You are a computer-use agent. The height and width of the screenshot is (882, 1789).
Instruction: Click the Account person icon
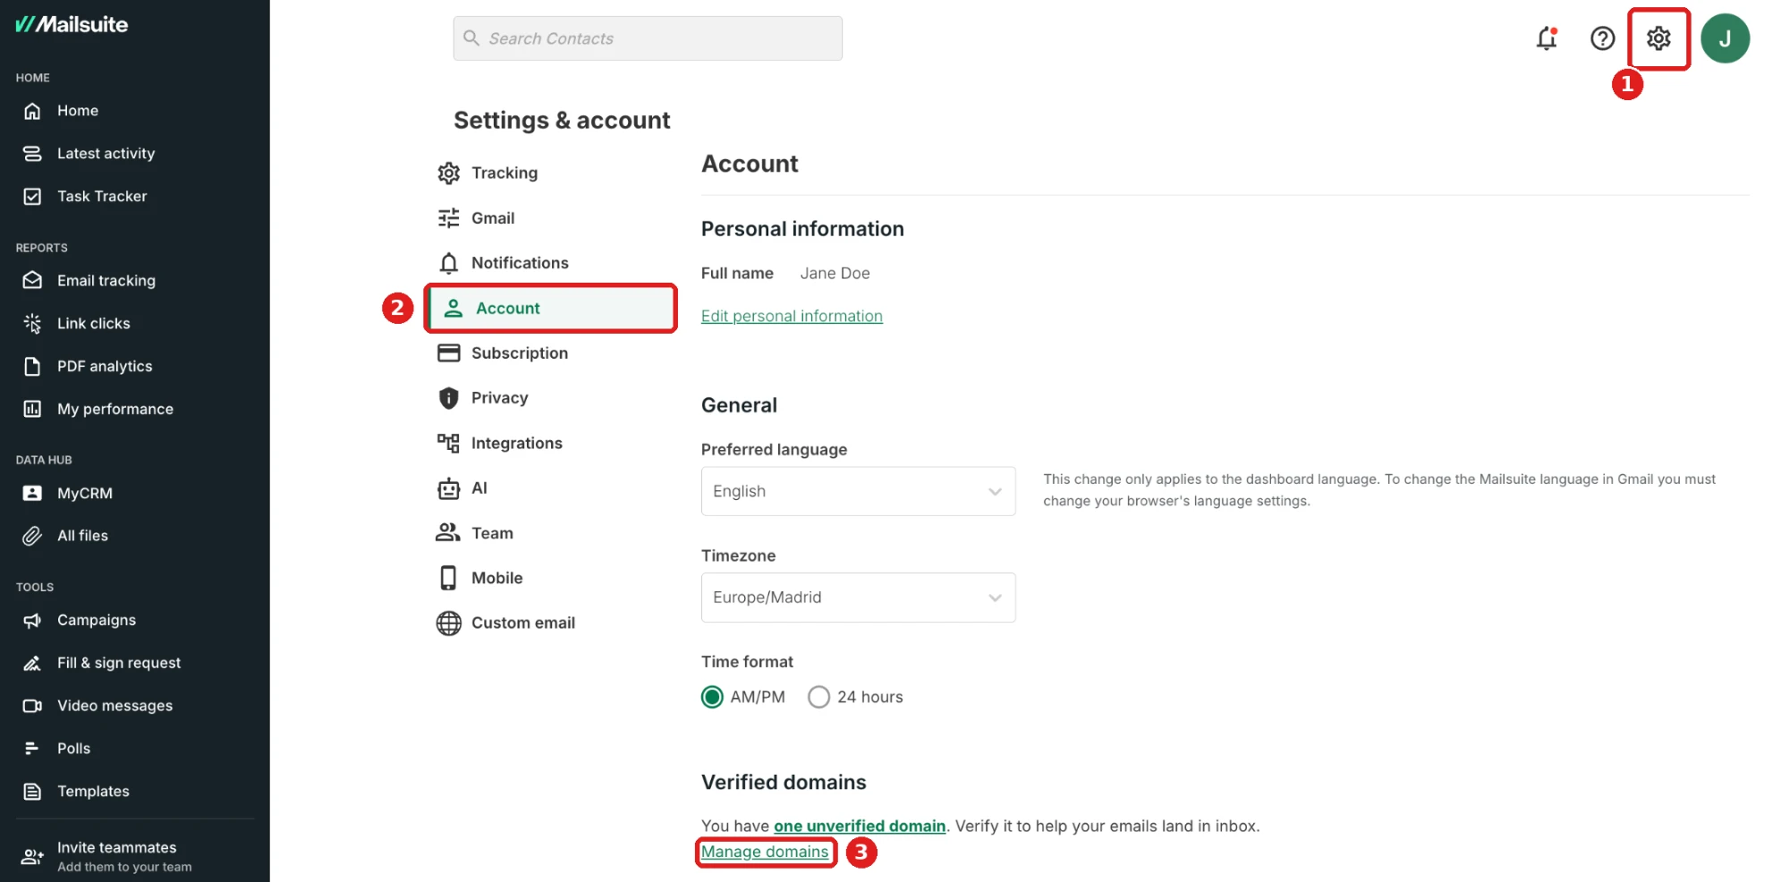pos(453,309)
